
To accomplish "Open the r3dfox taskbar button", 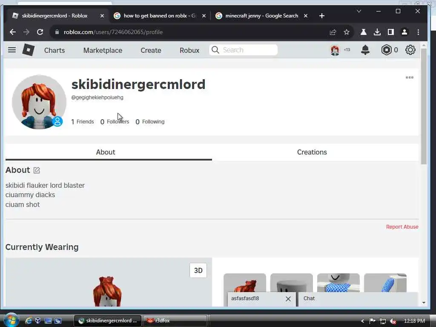I will tap(175, 321).
